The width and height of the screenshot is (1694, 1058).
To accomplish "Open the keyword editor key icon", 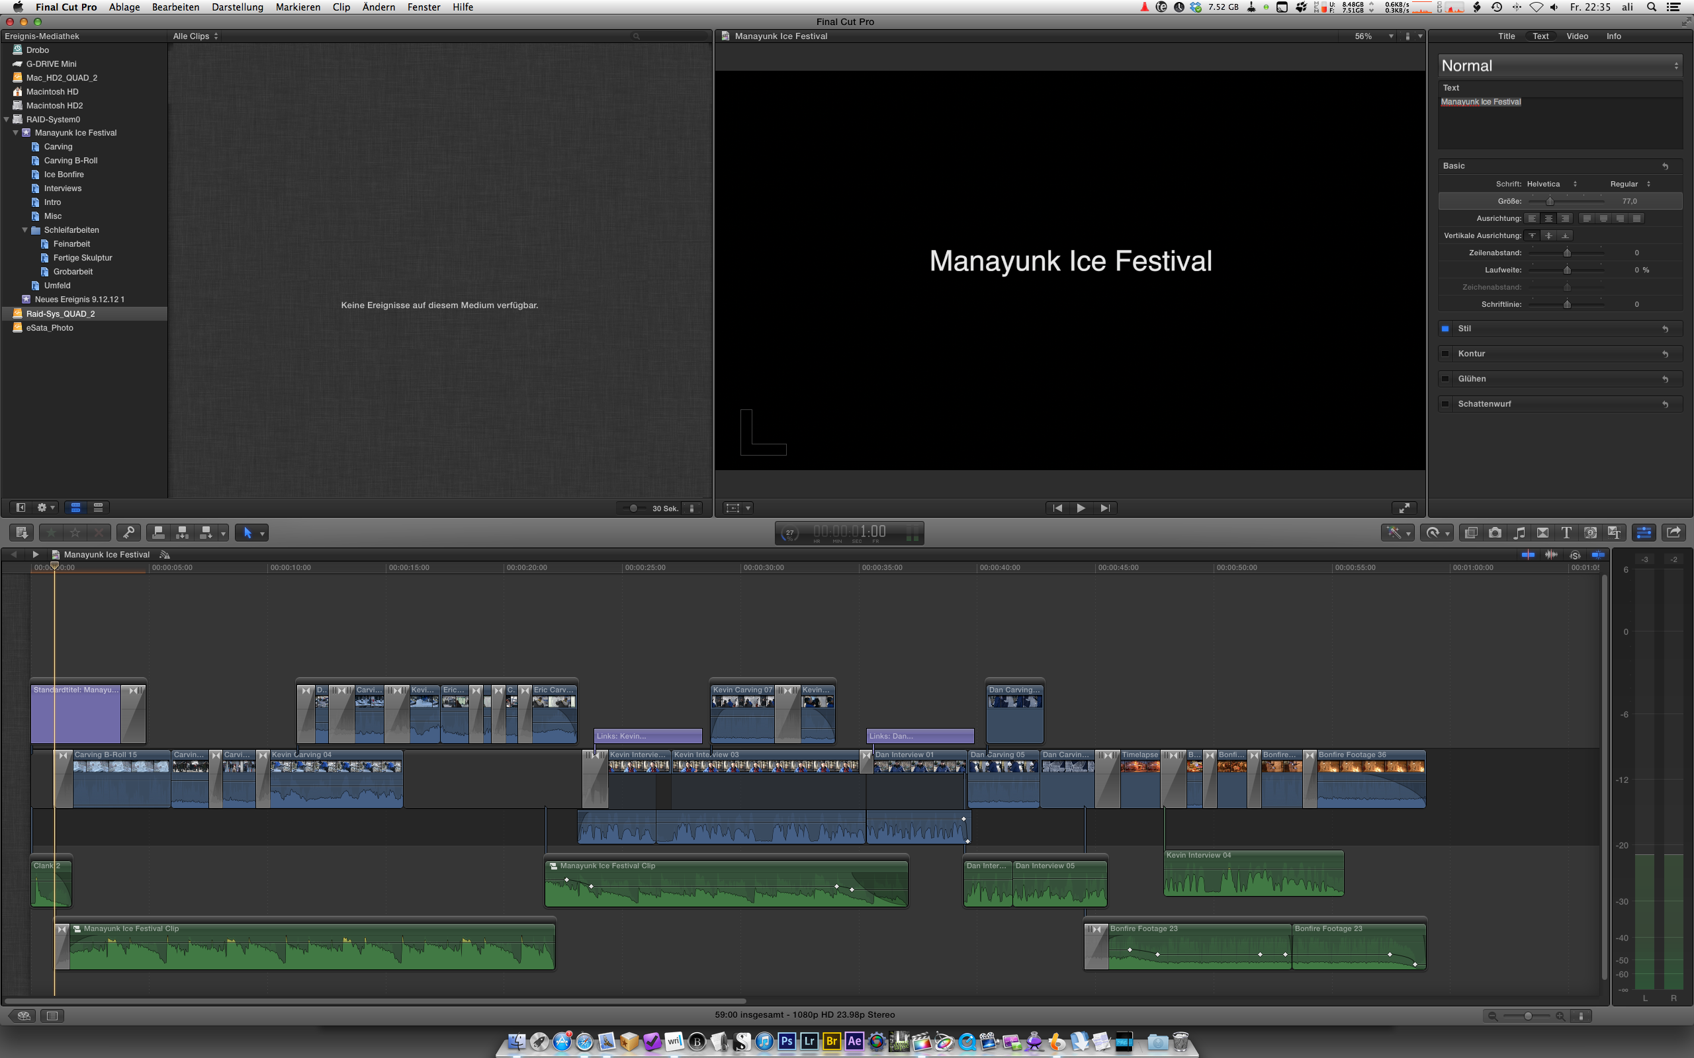I will (x=129, y=532).
